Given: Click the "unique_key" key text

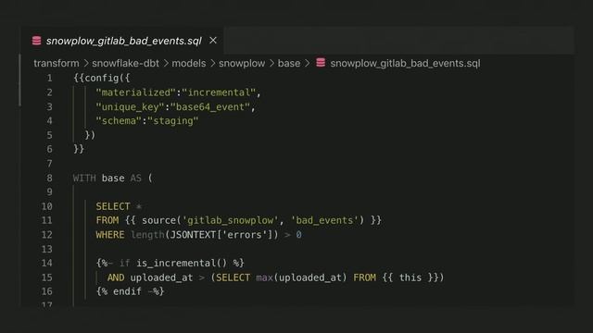Looking at the screenshot, I should point(130,107).
